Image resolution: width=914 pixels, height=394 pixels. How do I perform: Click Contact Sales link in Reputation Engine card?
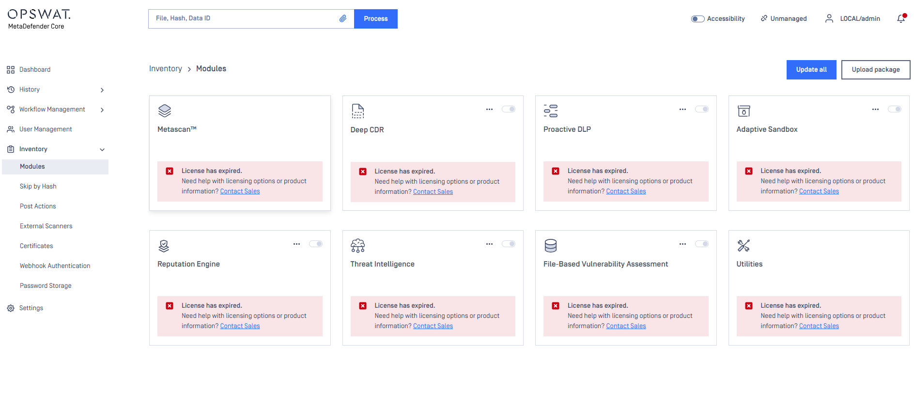point(240,326)
